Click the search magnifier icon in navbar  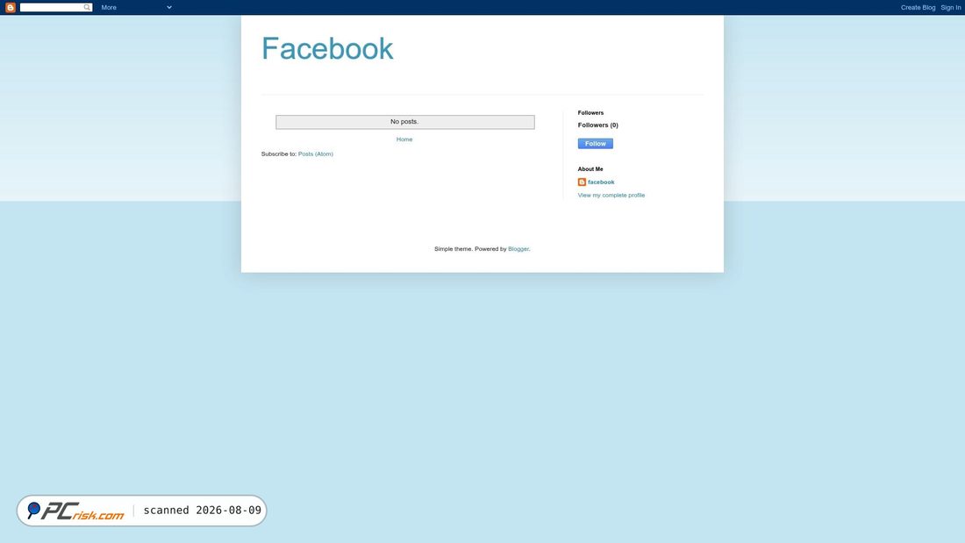(x=87, y=7)
